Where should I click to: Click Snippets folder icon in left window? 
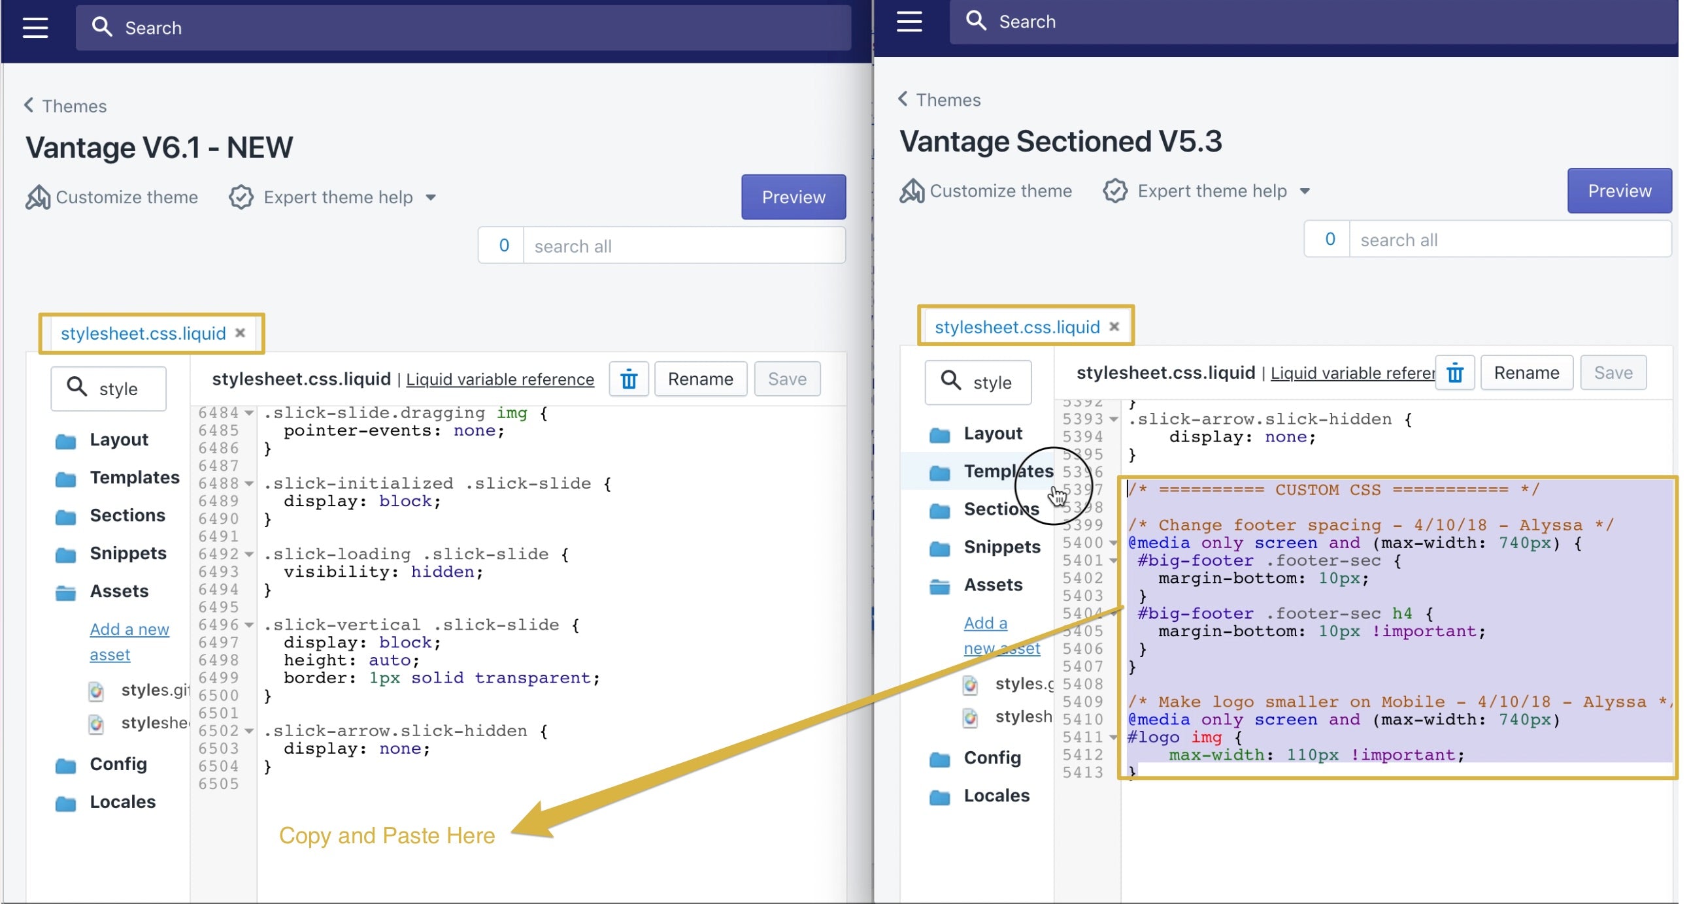point(65,554)
